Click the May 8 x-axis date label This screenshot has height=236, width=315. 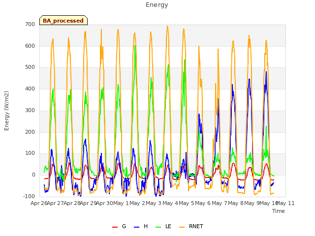pos(236,203)
